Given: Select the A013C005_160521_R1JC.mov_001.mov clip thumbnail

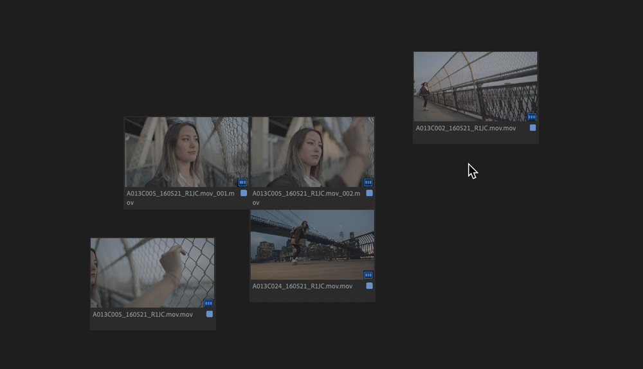Looking at the screenshot, I should coord(186,152).
